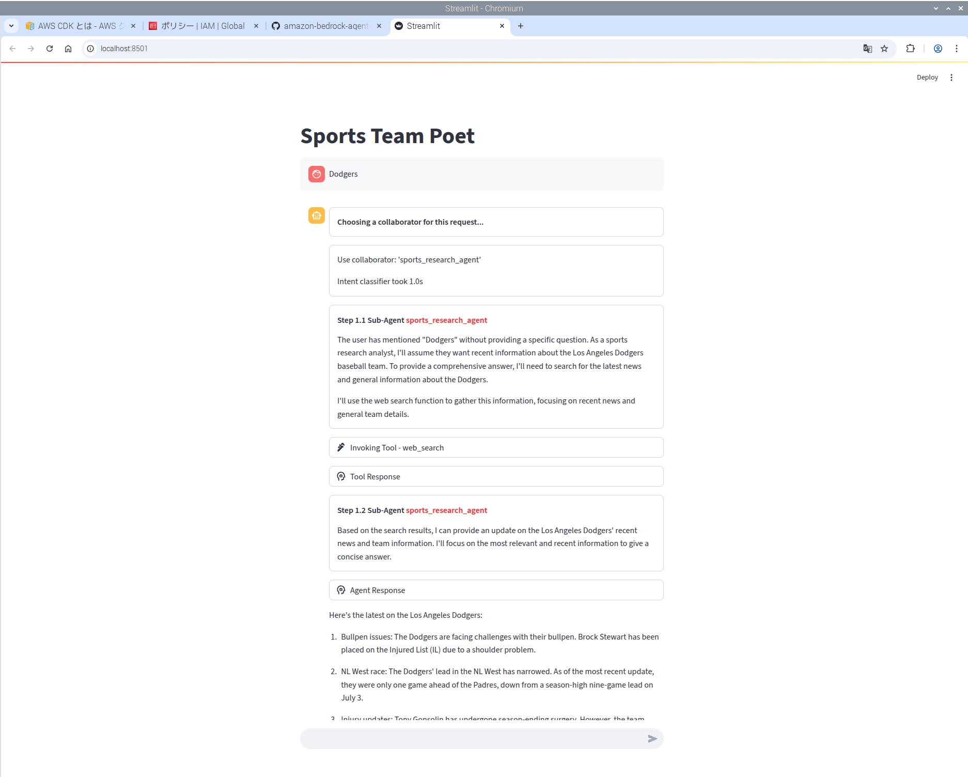Open a new browser tab
Screen dimensions: 968x778
click(521, 26)
